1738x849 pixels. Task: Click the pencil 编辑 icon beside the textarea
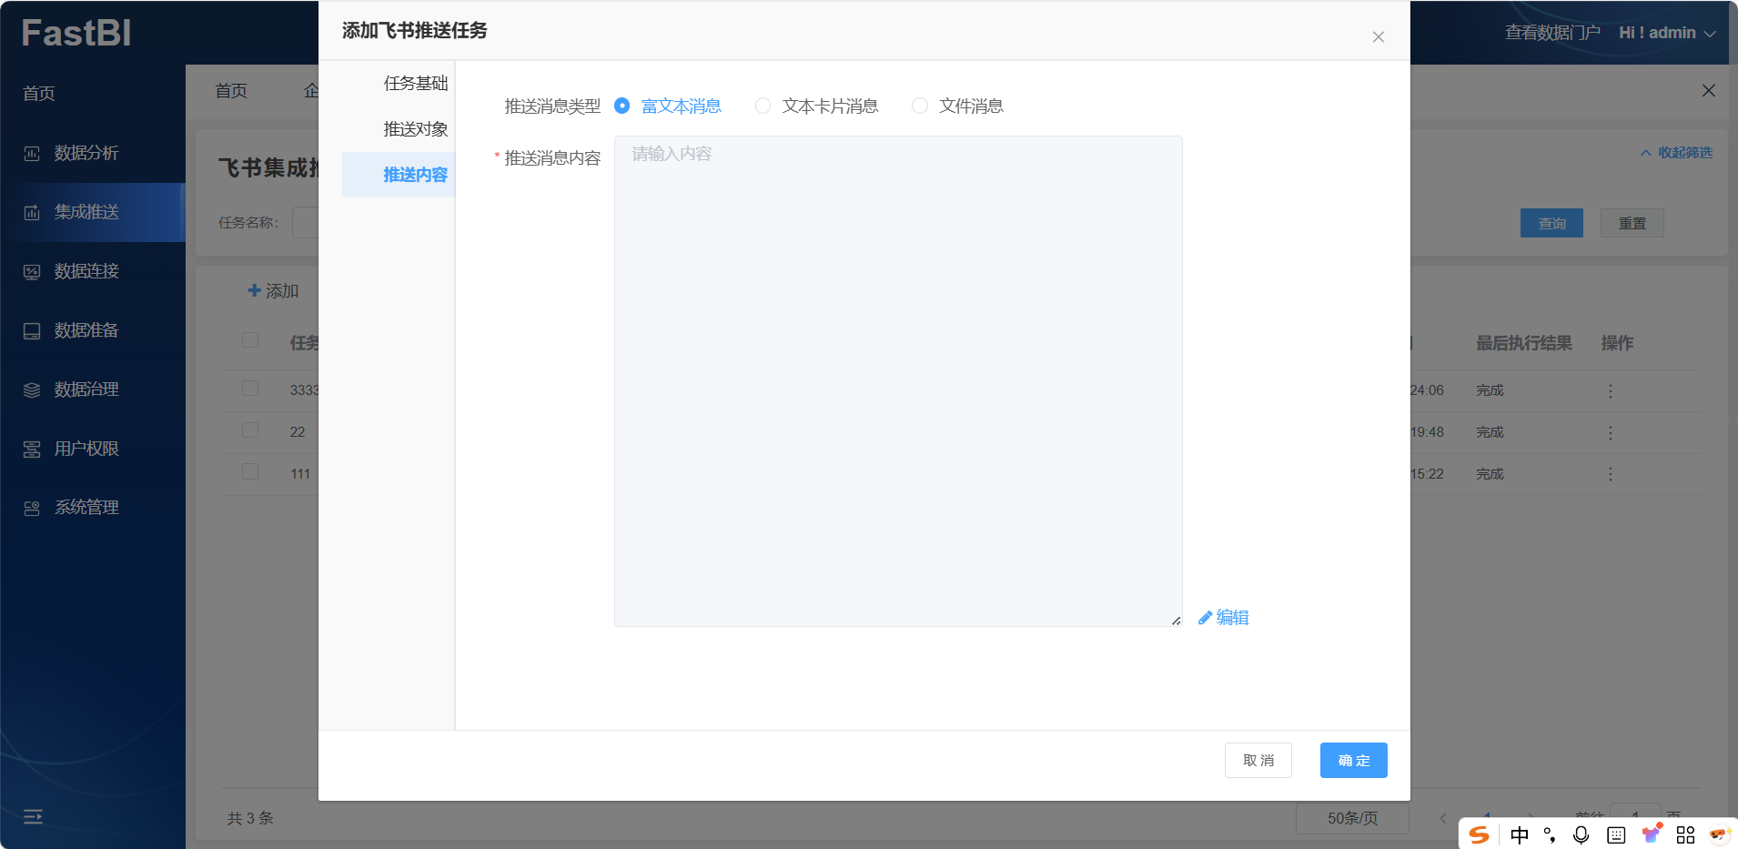point(1206,618)
